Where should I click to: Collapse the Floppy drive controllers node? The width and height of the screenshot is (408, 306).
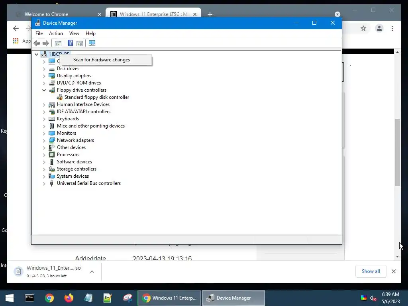(44, 90)
